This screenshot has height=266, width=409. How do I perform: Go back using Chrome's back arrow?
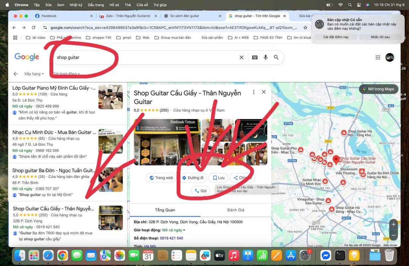14,28
